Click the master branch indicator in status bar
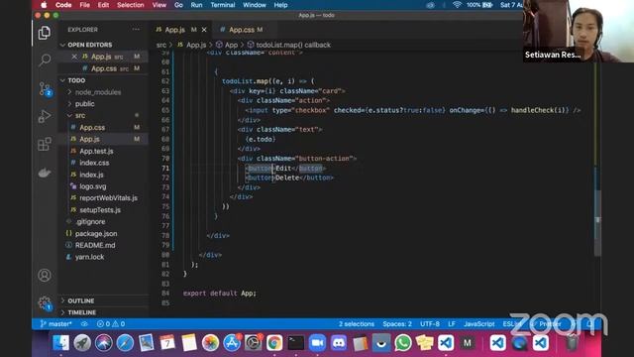This screenshot has height=357, width=634. 55,324
